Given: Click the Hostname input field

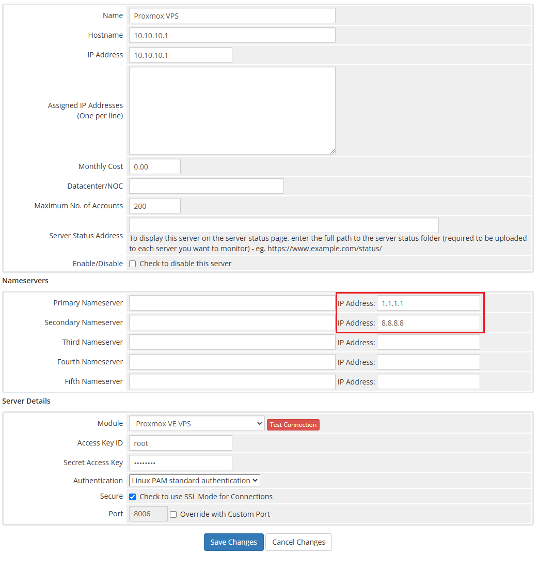Looking at the screenshot, I should pos(232,35).
